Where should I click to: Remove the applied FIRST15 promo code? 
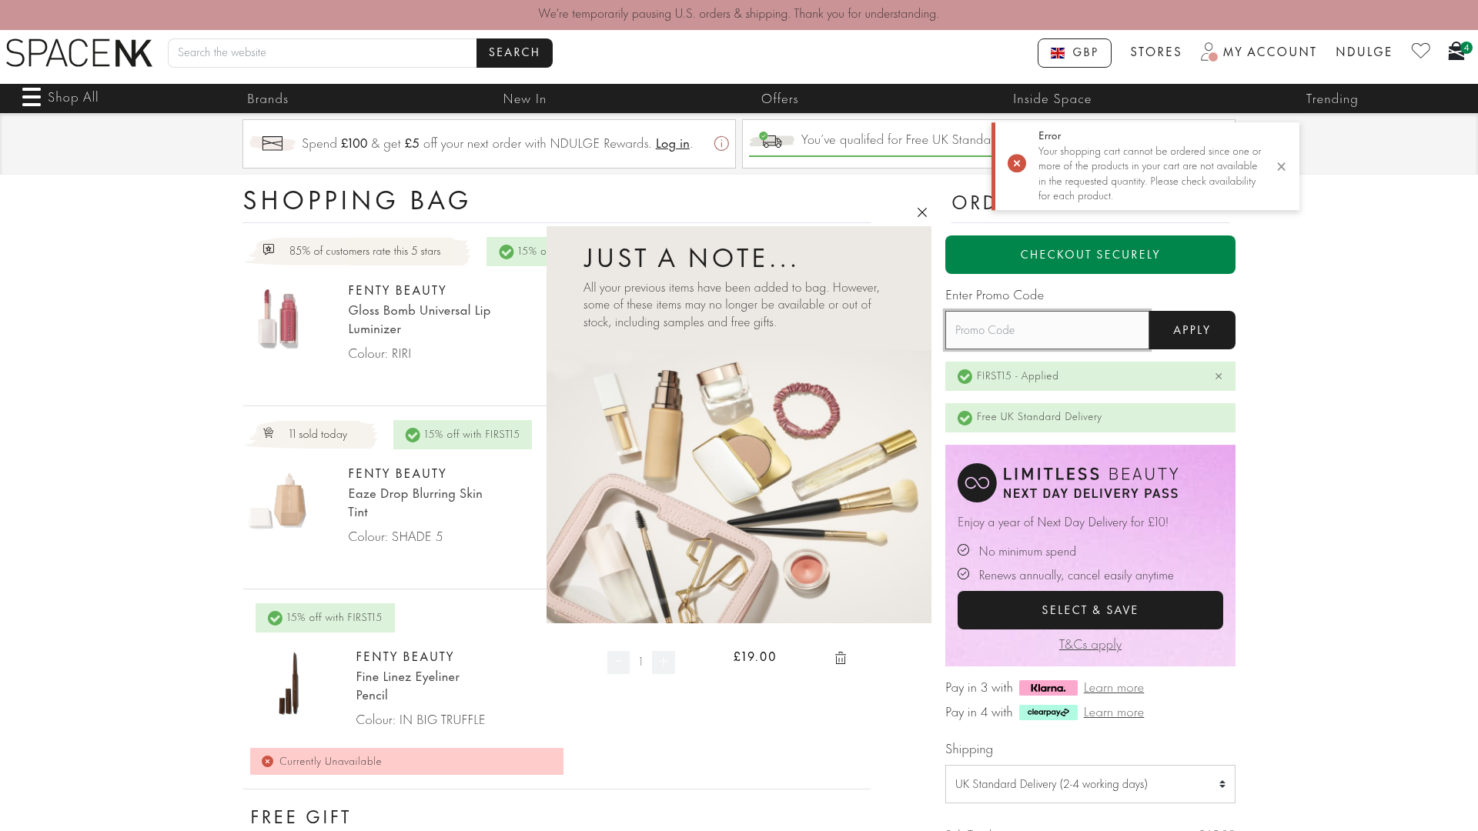[1219, 376]
